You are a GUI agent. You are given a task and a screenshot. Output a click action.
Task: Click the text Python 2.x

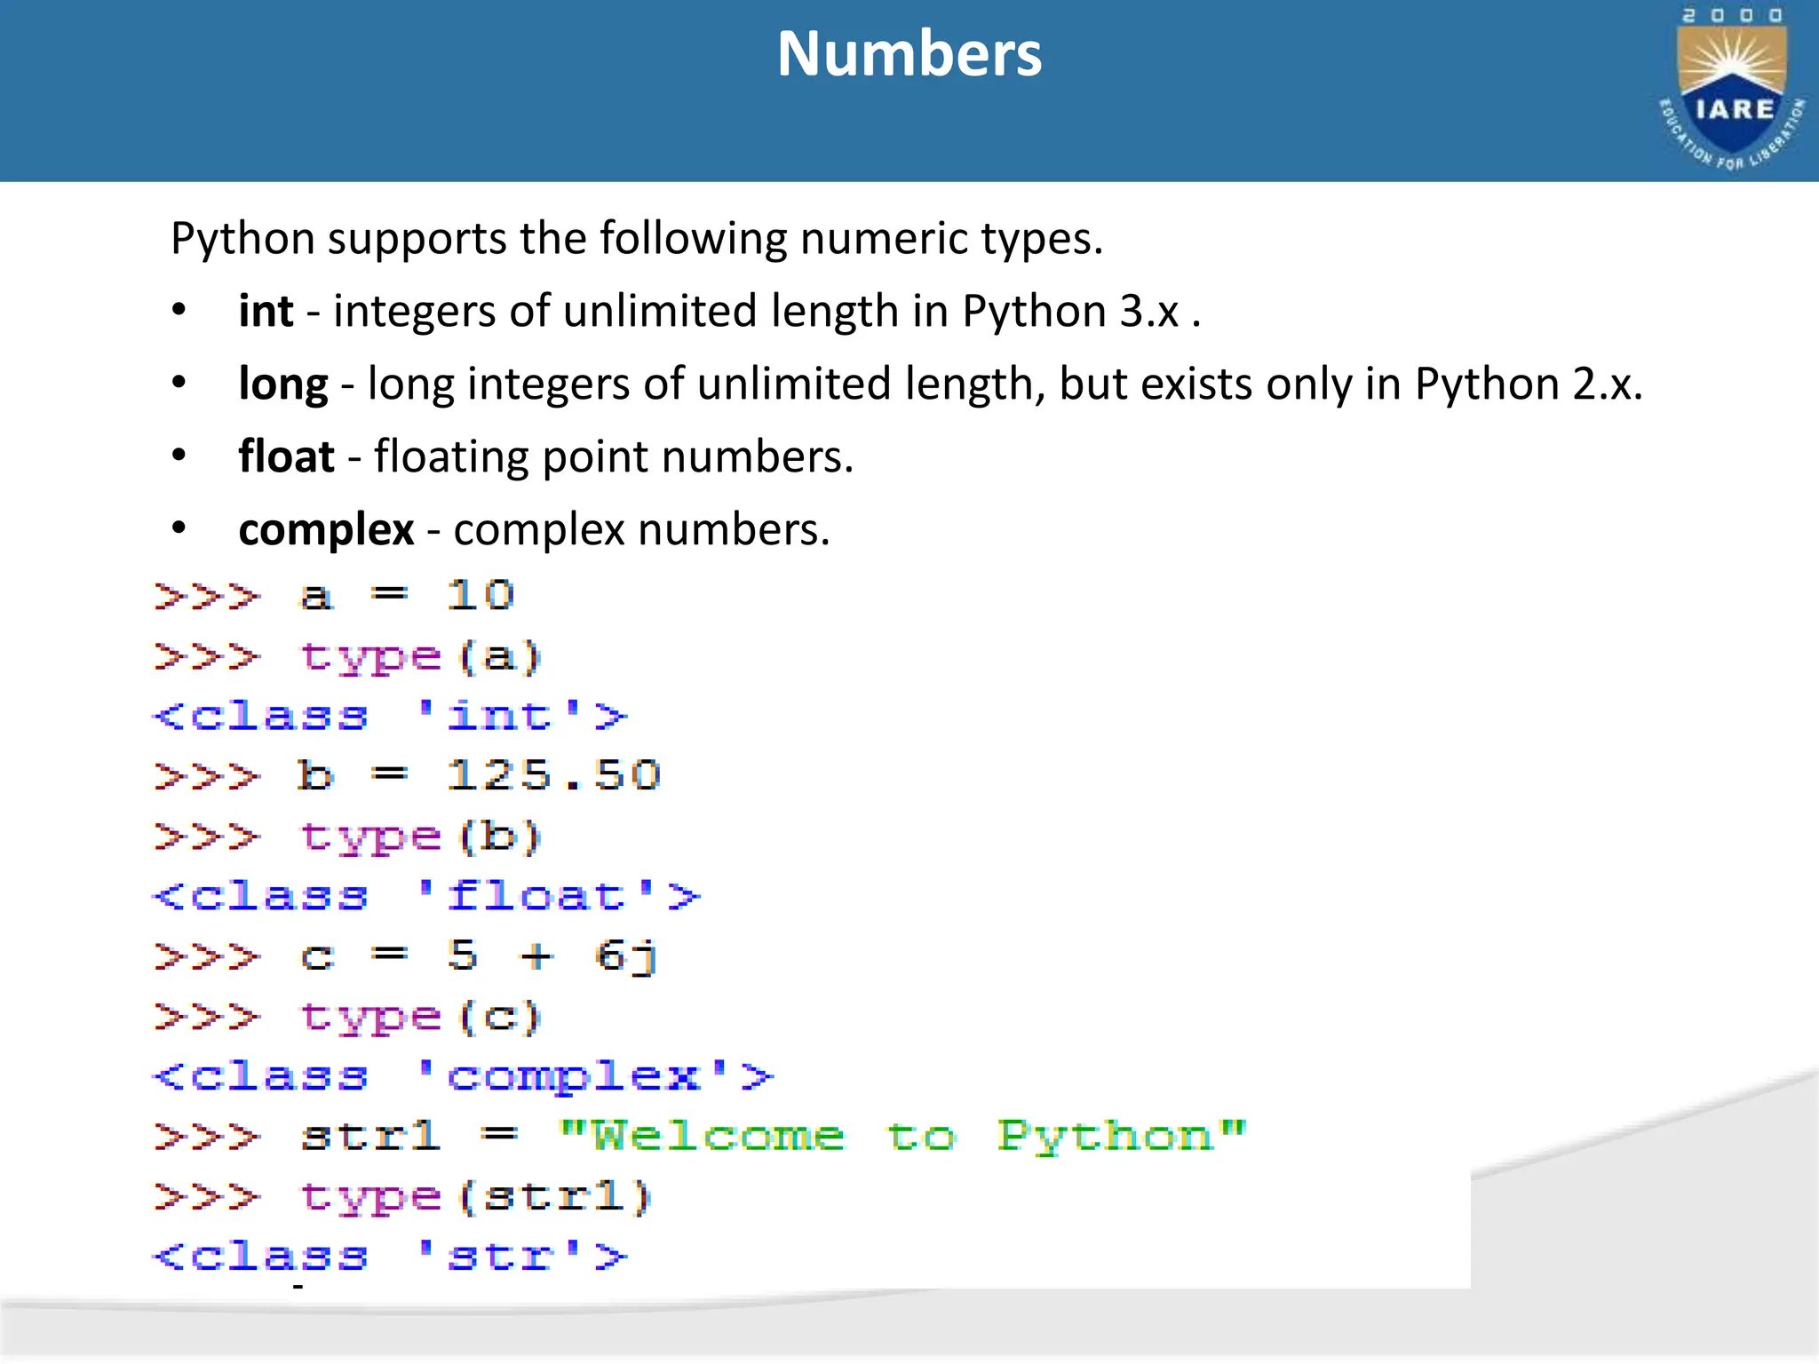(x=1528, y=384)
